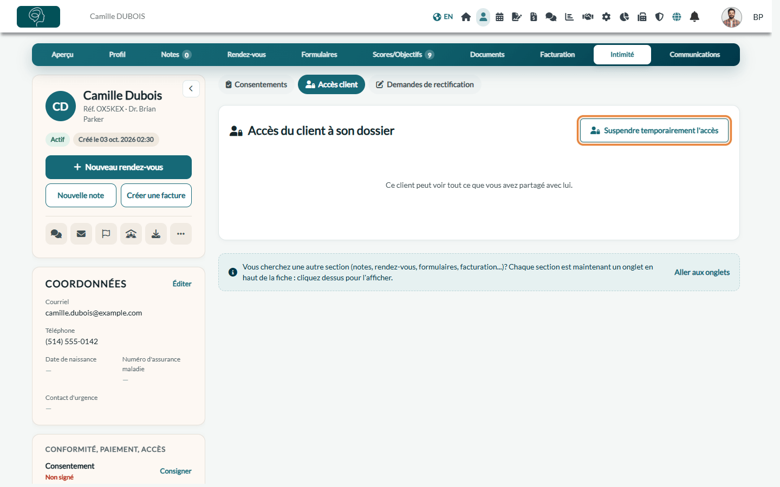Open the calendar icon in top bar

pos(499,17)
